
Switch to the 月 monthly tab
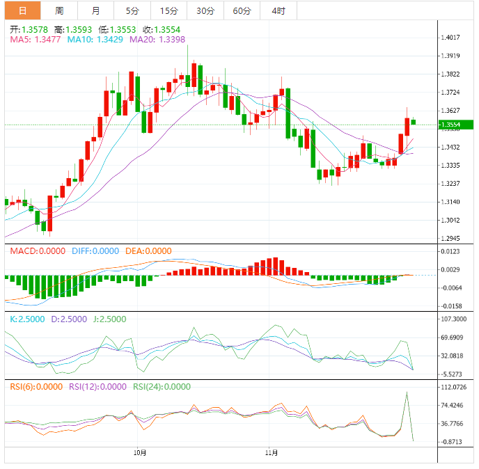click(x=95, y=10)
